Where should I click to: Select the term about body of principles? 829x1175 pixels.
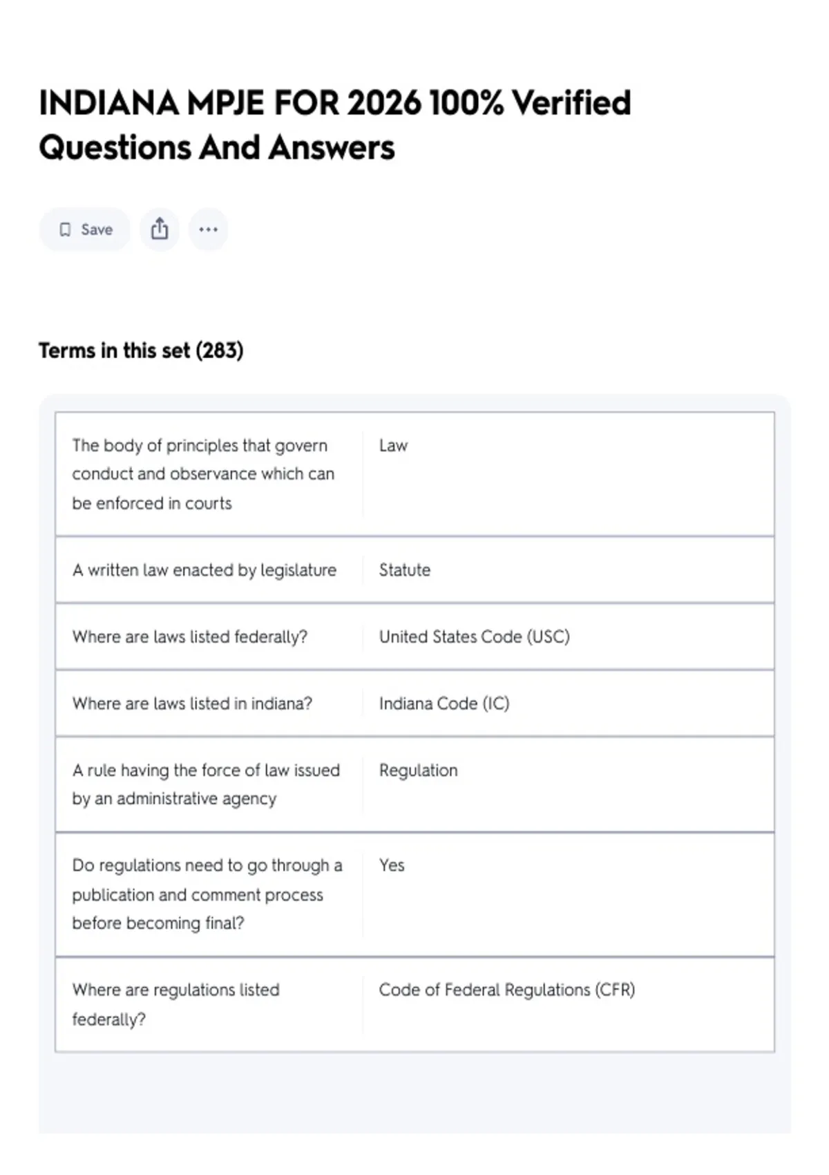(x=203, y=474)
